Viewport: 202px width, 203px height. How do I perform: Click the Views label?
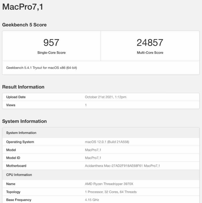tap(11, 105)
